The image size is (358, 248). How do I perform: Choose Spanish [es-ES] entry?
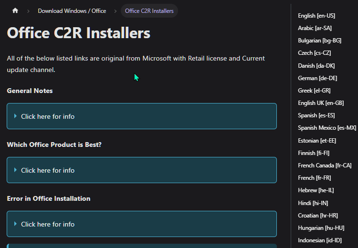click(316, 115)
